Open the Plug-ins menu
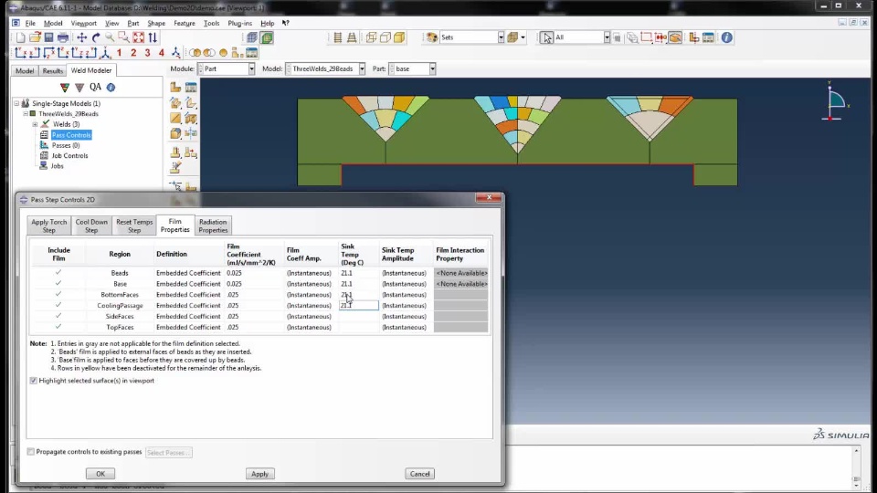This screenshot has width=877, height=493. pyautogui.click(x=240, y=23)
